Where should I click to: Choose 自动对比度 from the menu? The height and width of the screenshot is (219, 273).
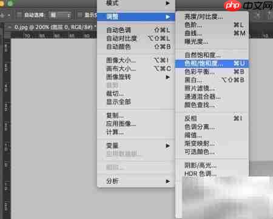pos(136,38)
